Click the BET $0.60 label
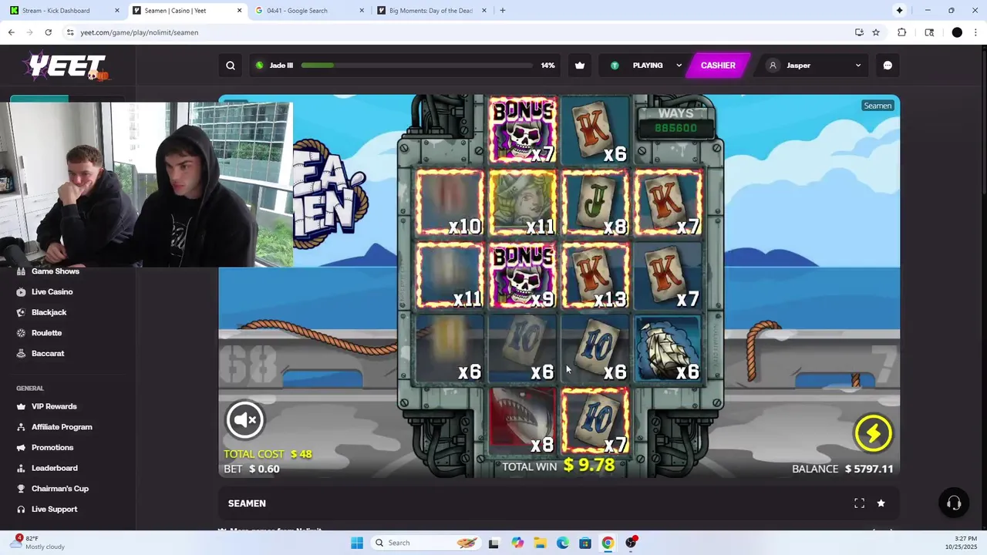 [x=251, y=469]
